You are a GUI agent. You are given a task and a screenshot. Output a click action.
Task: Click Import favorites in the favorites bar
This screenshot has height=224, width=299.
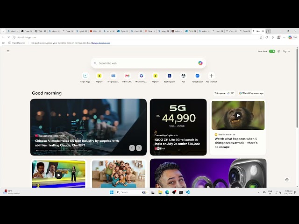click(17, 43)
